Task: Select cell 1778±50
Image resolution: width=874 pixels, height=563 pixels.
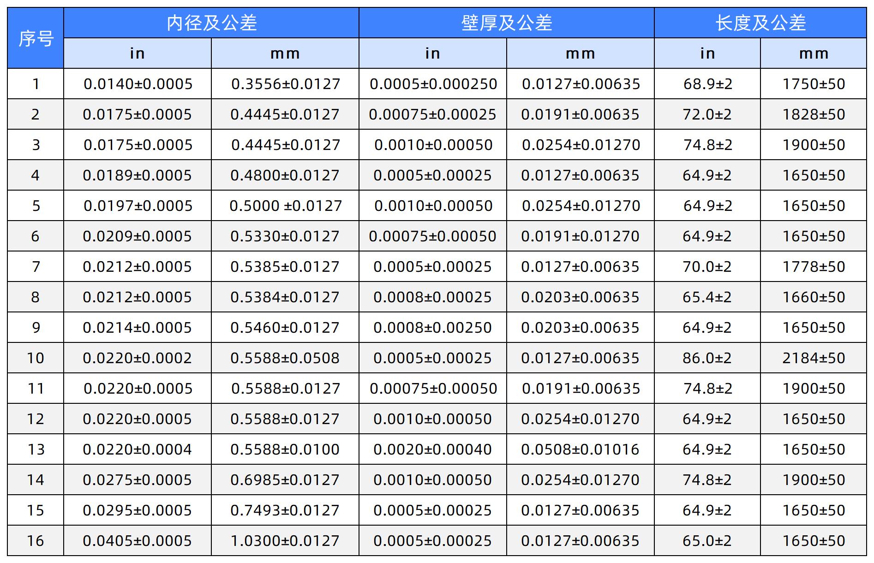Action: (814, 266)
